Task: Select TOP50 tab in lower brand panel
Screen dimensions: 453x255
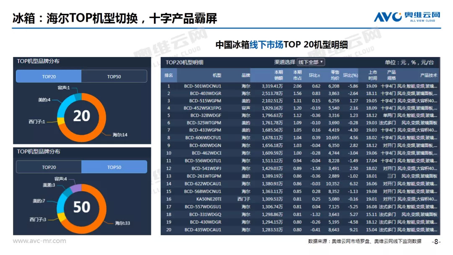Action: [114, 167]
